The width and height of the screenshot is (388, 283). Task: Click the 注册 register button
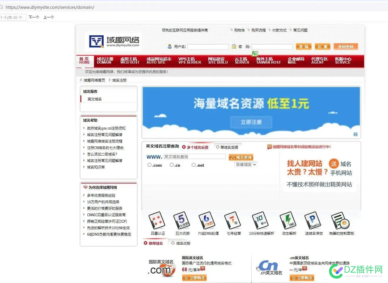(x=322, y=47)
